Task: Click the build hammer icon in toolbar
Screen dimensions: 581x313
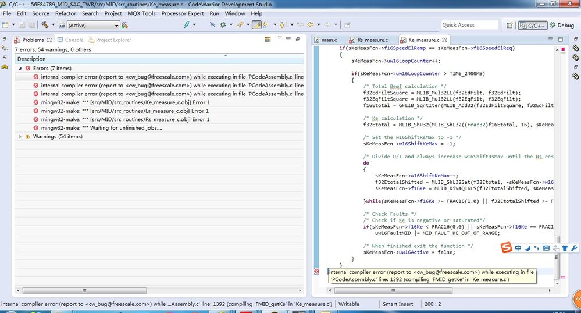Action: pyautogui.click(x=45, y=25)
